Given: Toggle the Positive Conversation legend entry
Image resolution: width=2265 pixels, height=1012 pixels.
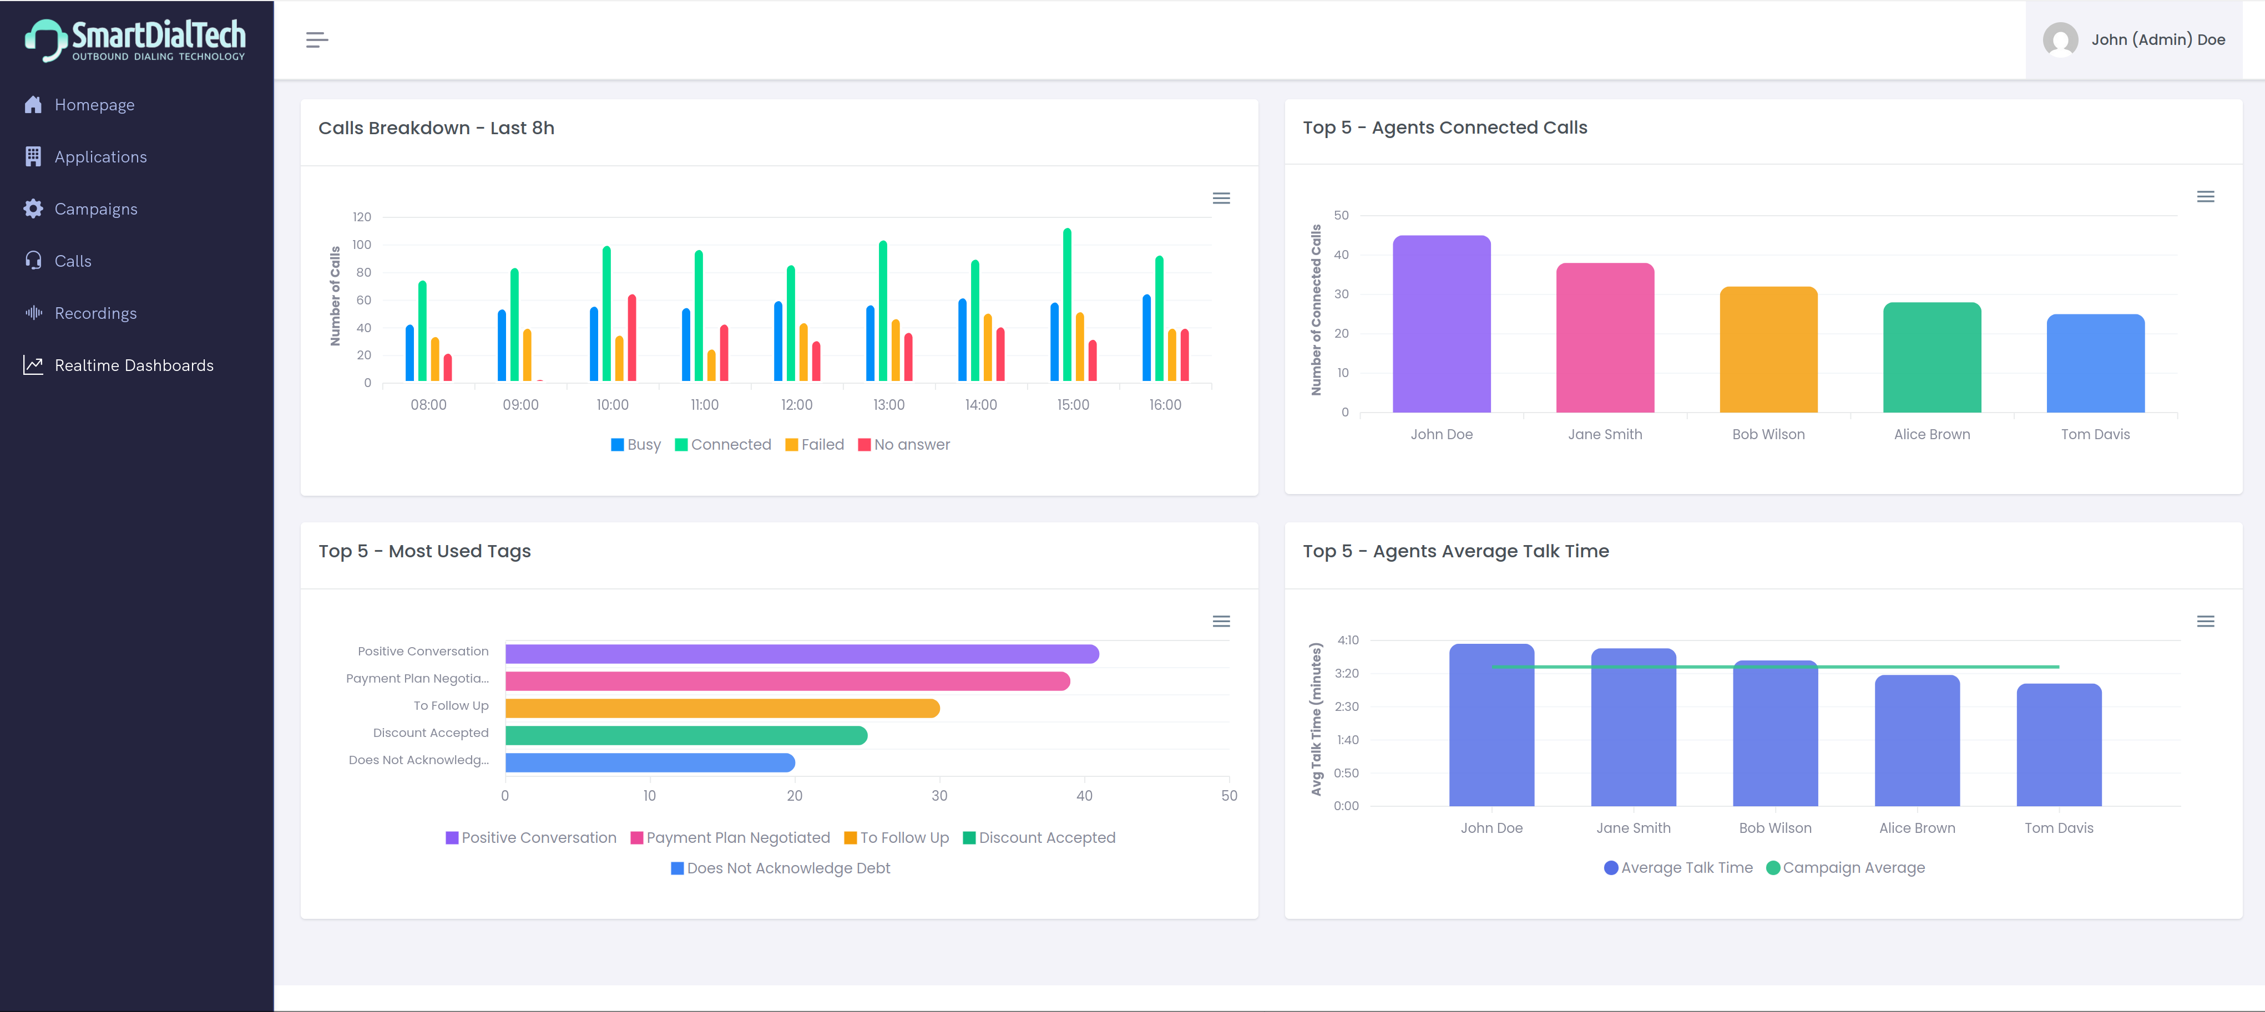Looking at the screenshot, I should pos(531,838).
